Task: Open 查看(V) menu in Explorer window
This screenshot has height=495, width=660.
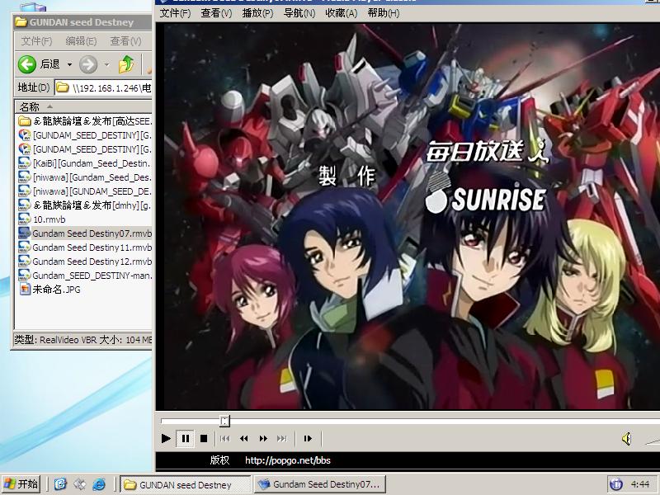Action: coord(125,40)
